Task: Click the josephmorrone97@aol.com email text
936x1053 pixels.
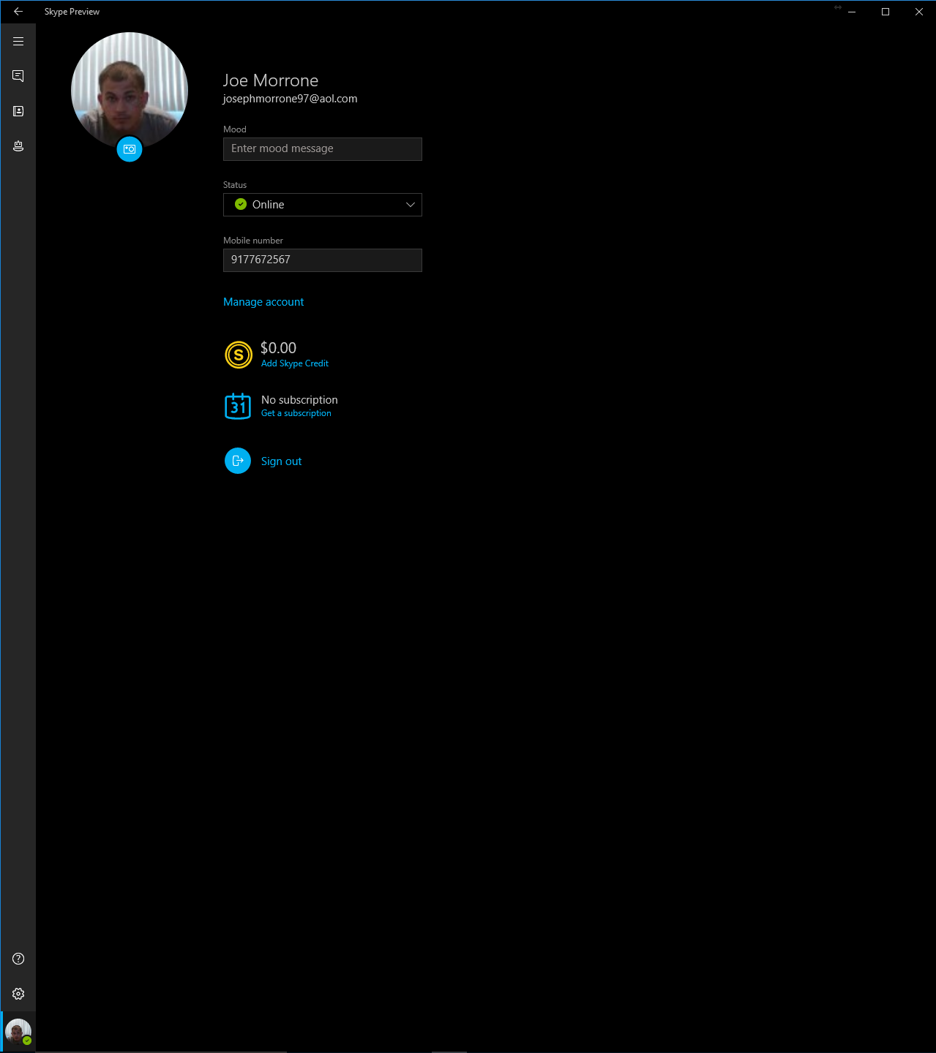Action: pyautogui.click(x=291, y=99)
